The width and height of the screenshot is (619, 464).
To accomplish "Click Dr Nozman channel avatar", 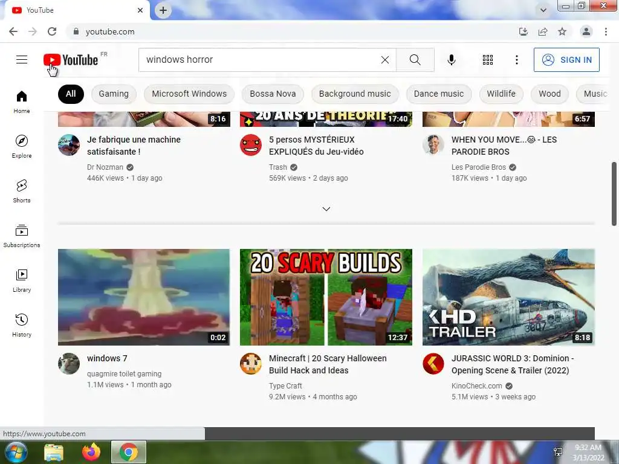I will pos(69,145).
